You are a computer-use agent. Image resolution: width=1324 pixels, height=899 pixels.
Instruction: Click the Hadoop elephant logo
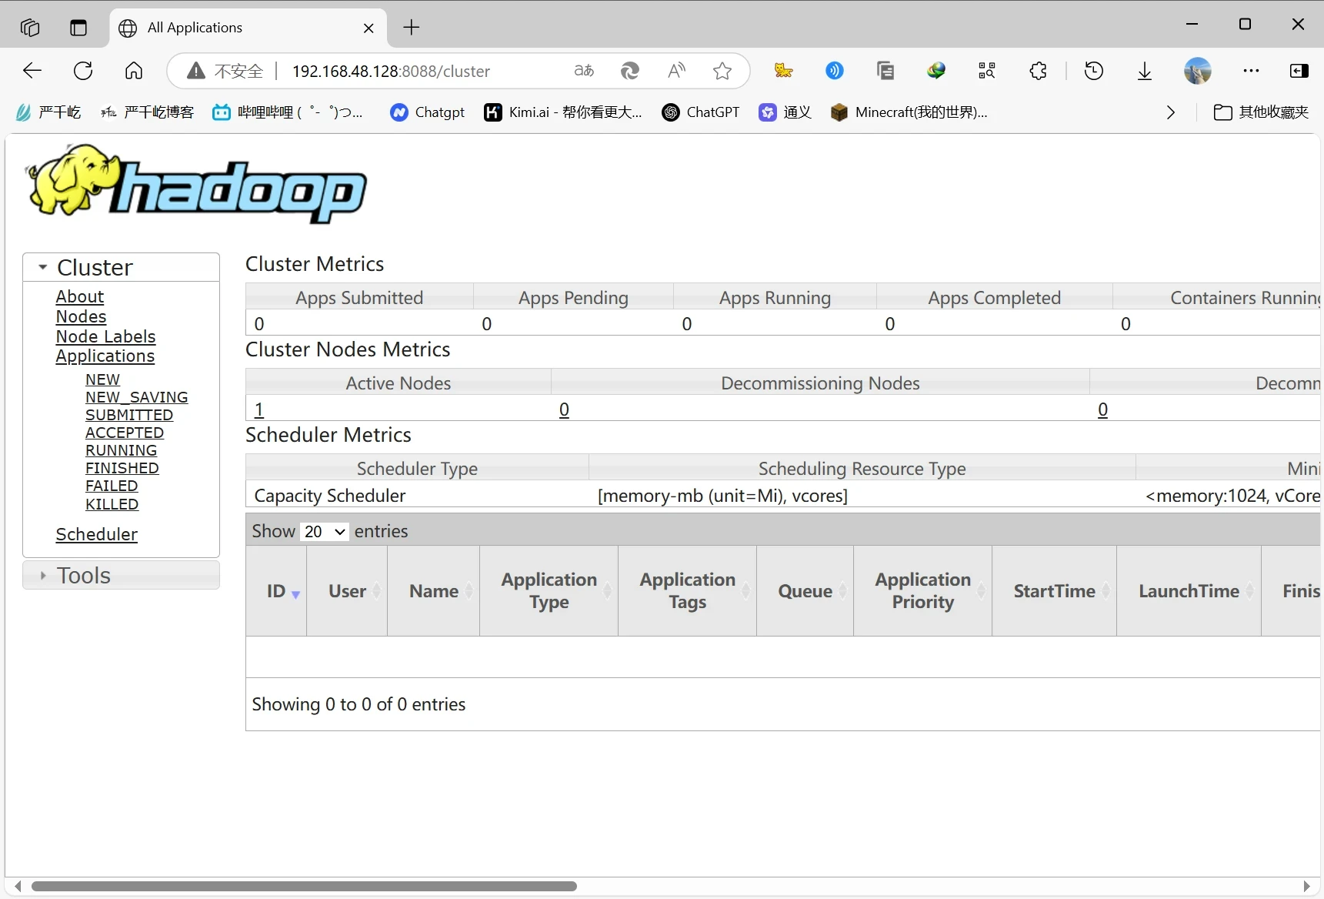197,183
